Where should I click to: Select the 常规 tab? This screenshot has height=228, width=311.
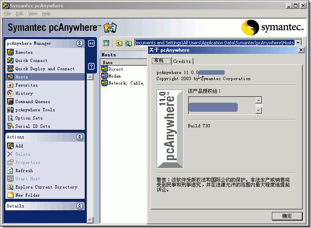point(161,61)
